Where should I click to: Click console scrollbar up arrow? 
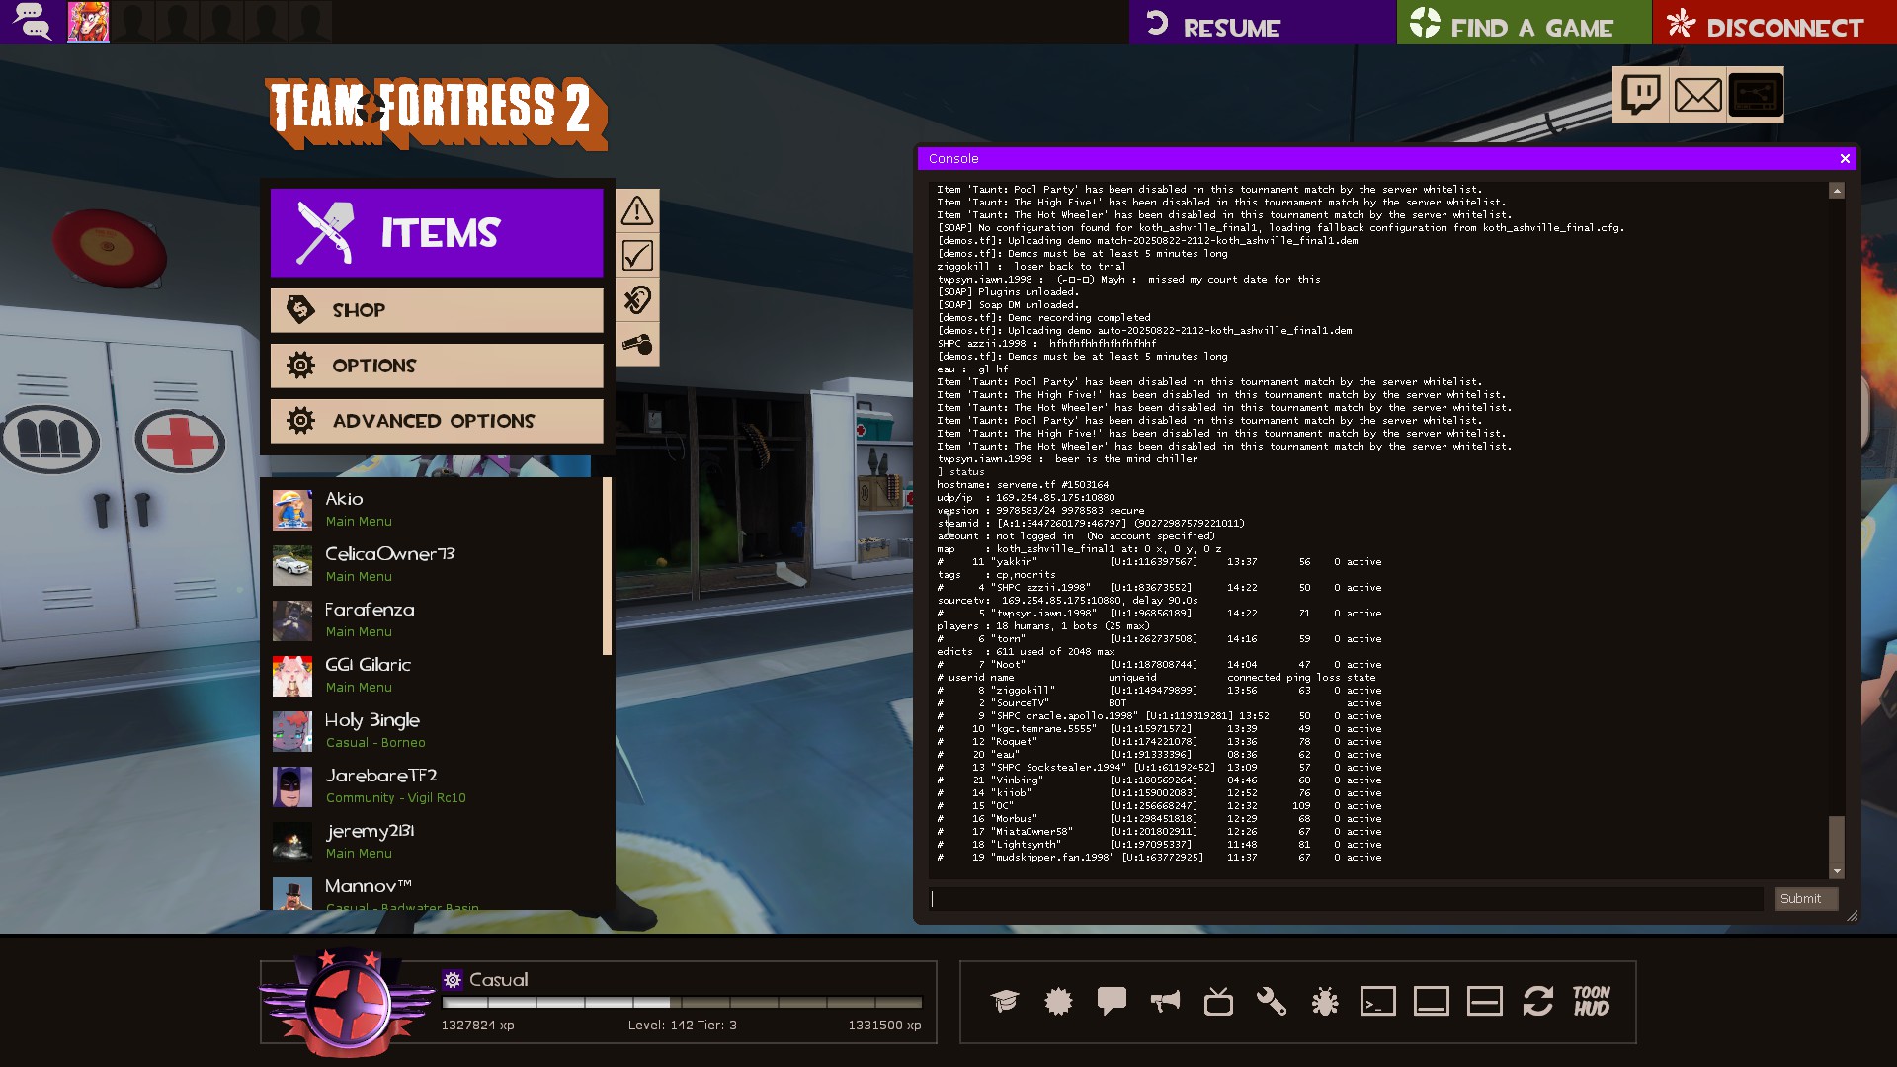pyautogui.click(x=1837, y=190)
